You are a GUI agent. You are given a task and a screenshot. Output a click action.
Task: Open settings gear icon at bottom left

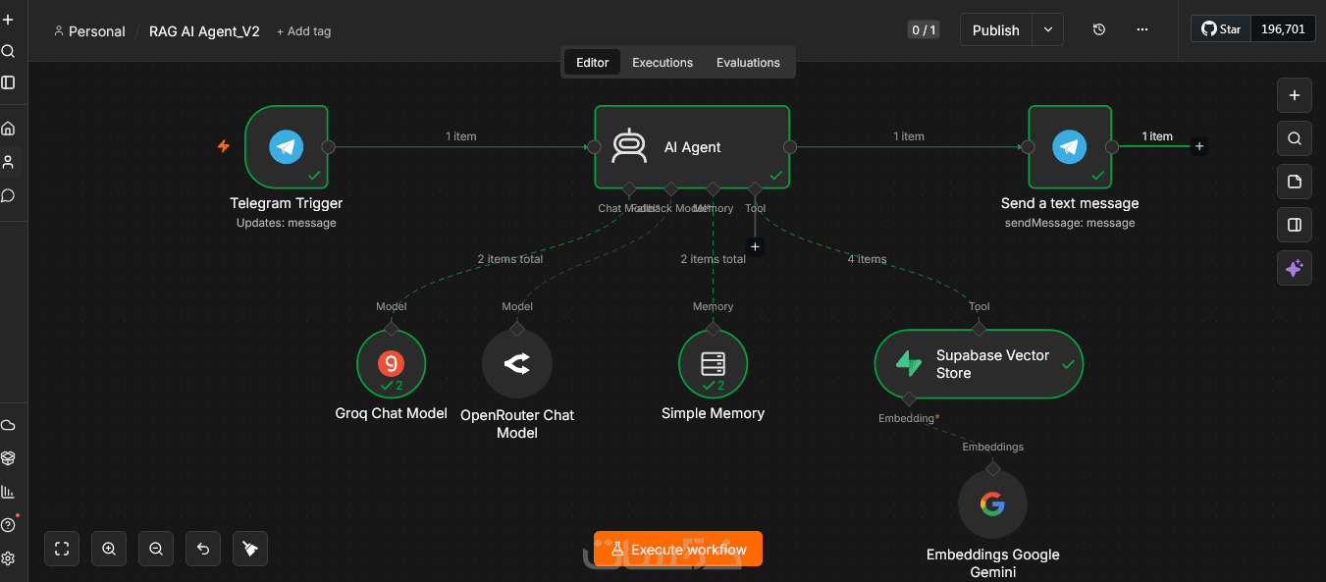coord(8,558)
